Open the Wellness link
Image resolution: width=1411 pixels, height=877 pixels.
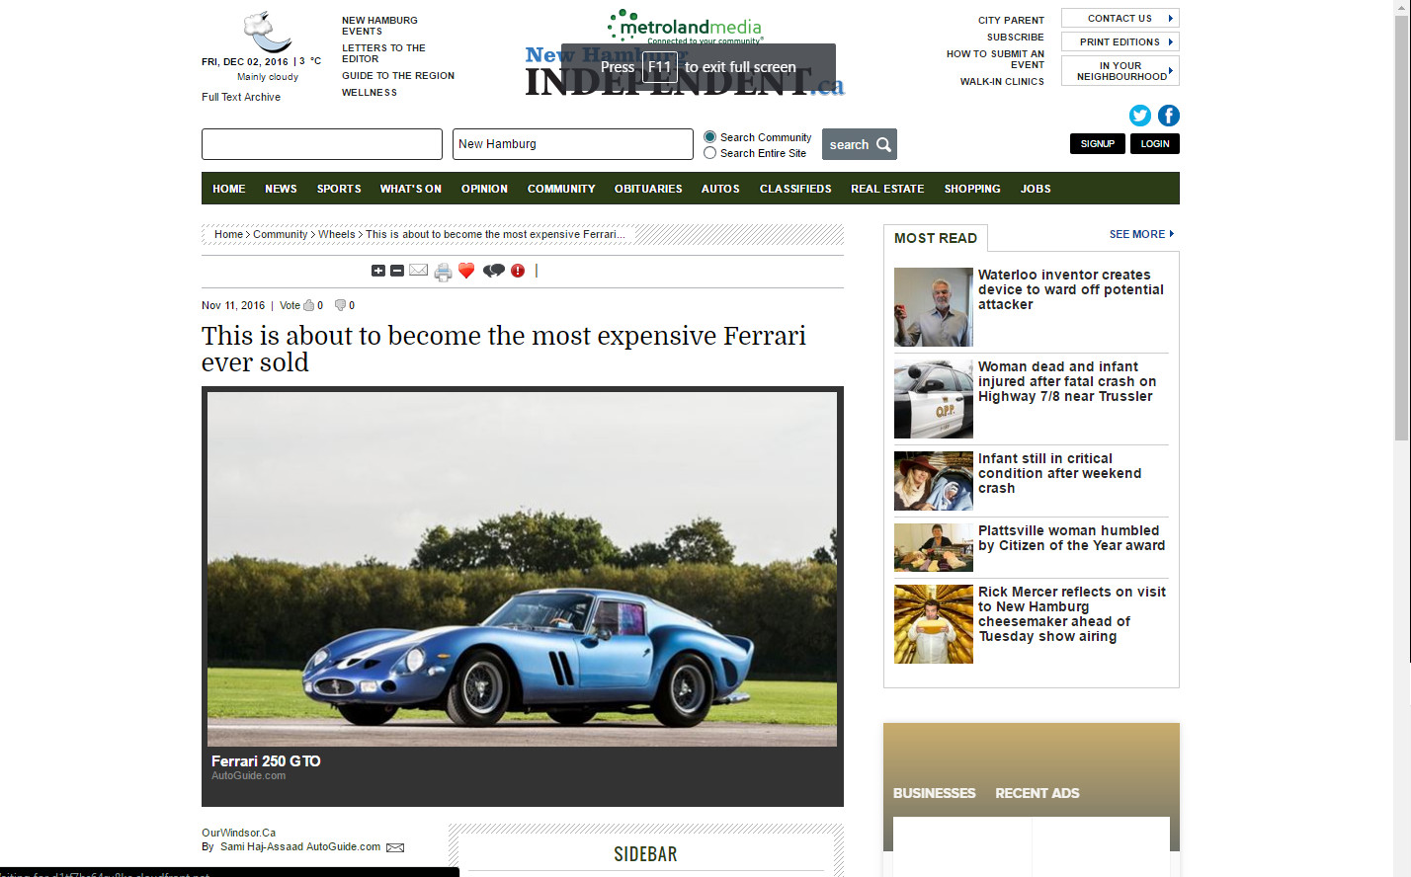tap(370, 93)
